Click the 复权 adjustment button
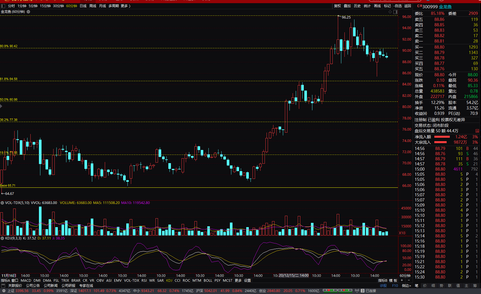 coord(338,6)
